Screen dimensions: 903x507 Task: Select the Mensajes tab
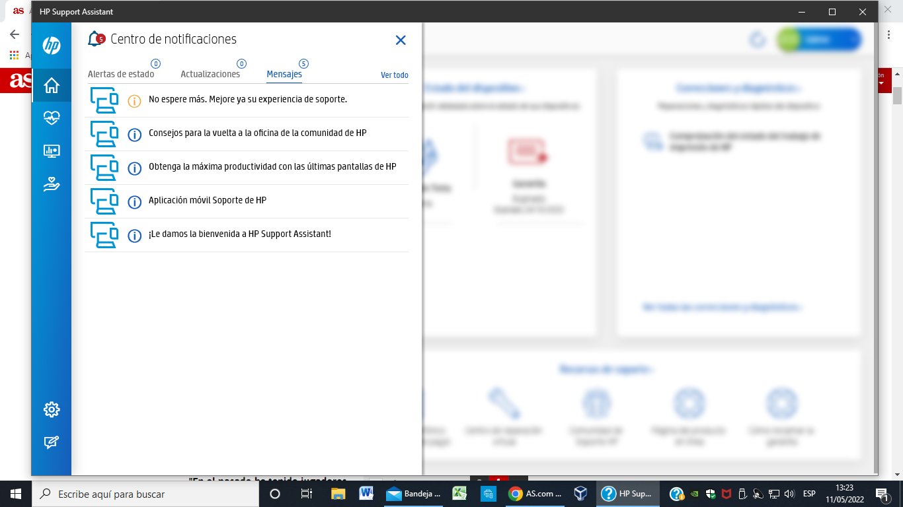point(284,74)
